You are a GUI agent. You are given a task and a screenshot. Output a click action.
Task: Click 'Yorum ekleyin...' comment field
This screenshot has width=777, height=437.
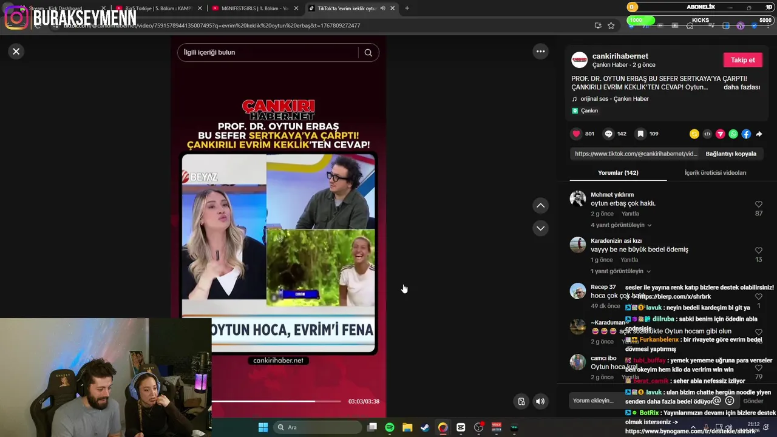tap(637, 401)
